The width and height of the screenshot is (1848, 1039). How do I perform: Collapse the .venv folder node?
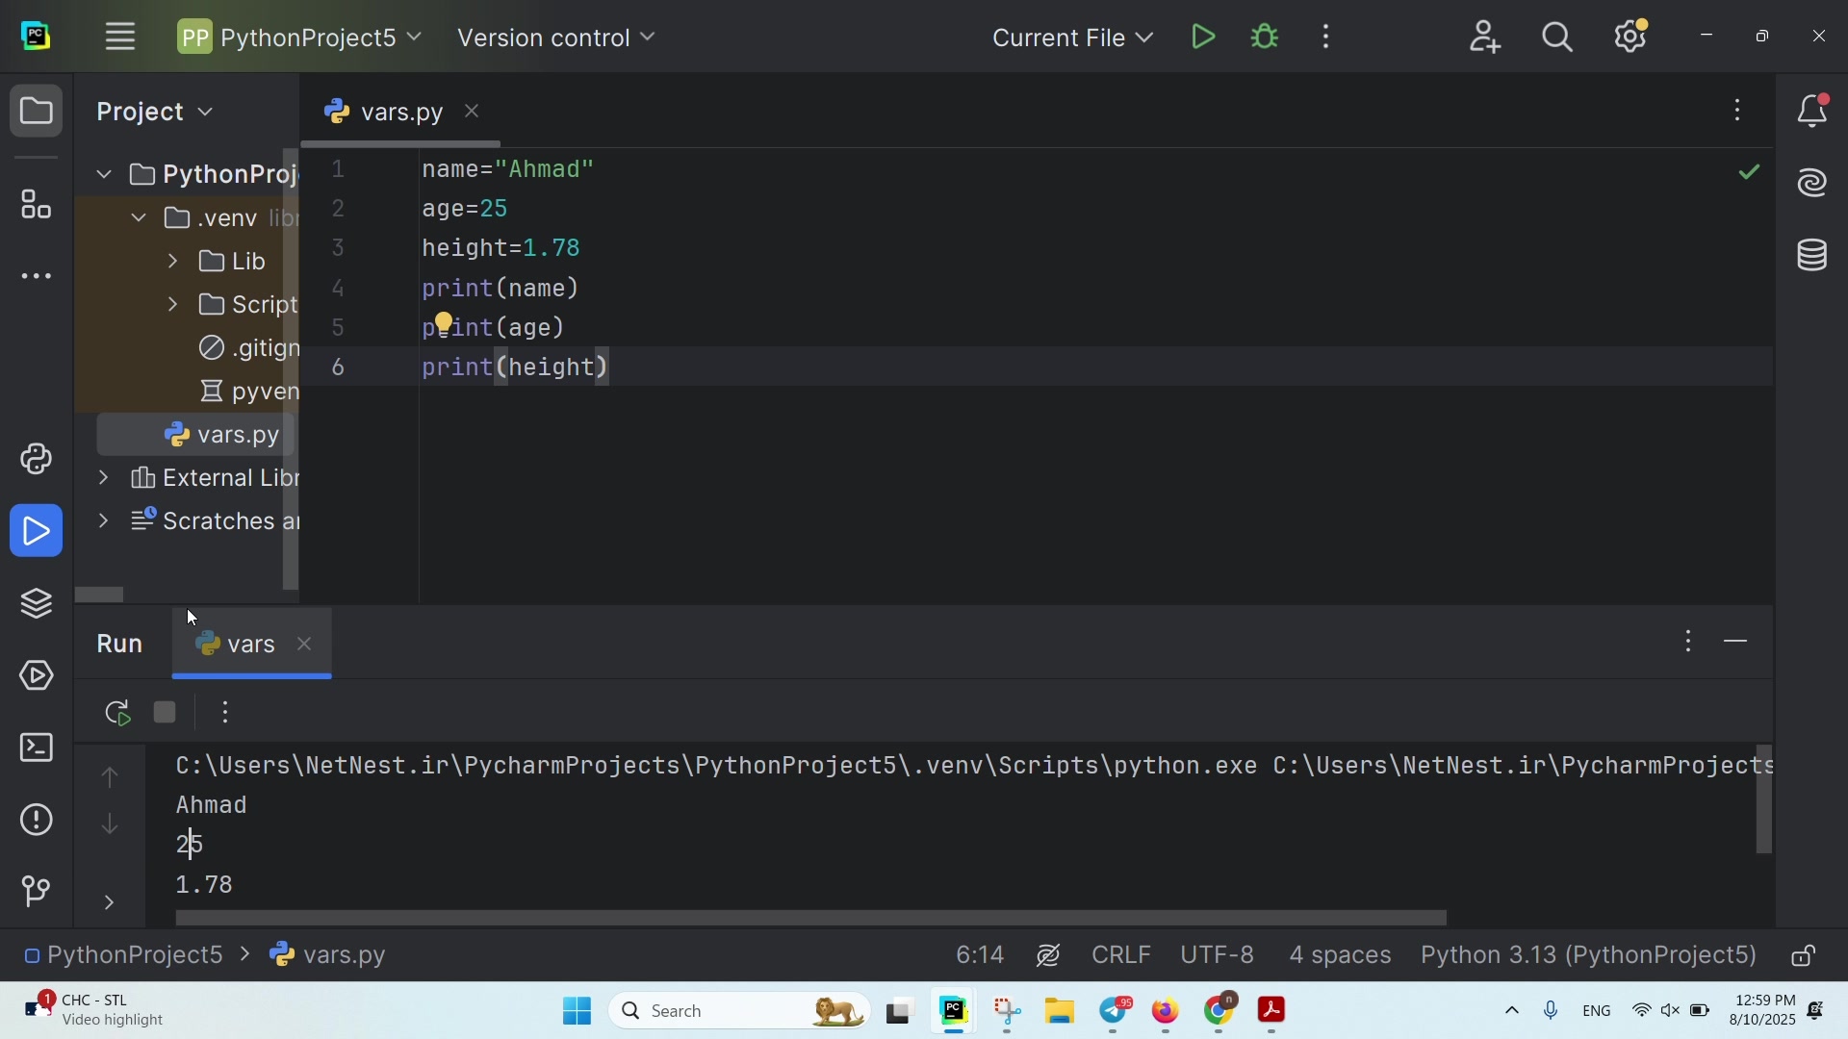coord(139,219)
